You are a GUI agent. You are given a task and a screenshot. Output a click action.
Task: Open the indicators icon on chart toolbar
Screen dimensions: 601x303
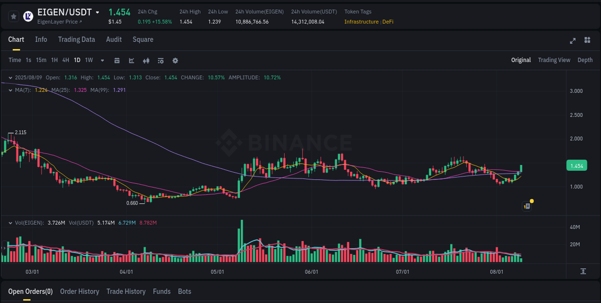click(146, 60)
